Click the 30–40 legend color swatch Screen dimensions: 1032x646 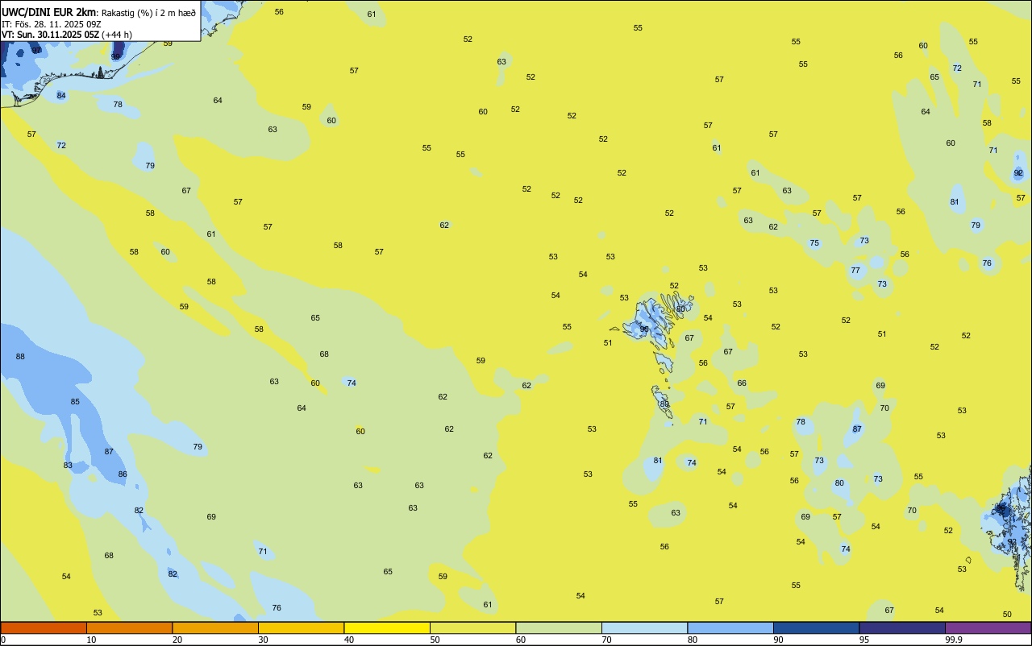point(301,627)
